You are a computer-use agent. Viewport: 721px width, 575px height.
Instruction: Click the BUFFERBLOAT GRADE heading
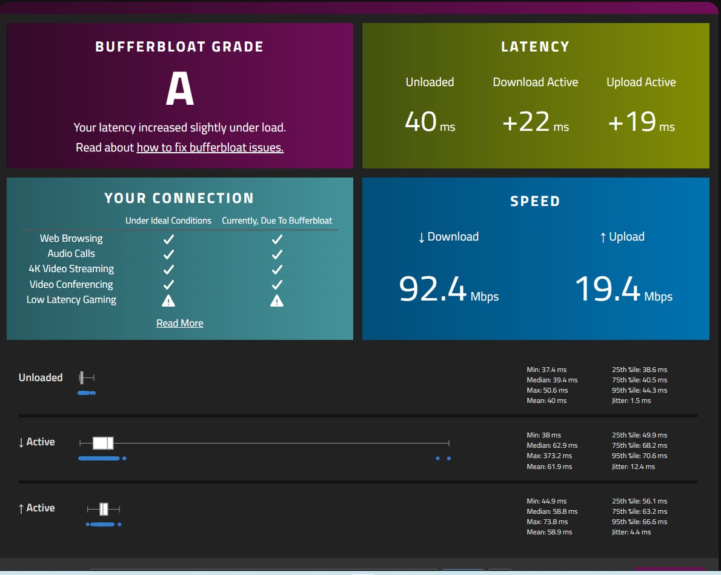[x=179, y=47]
